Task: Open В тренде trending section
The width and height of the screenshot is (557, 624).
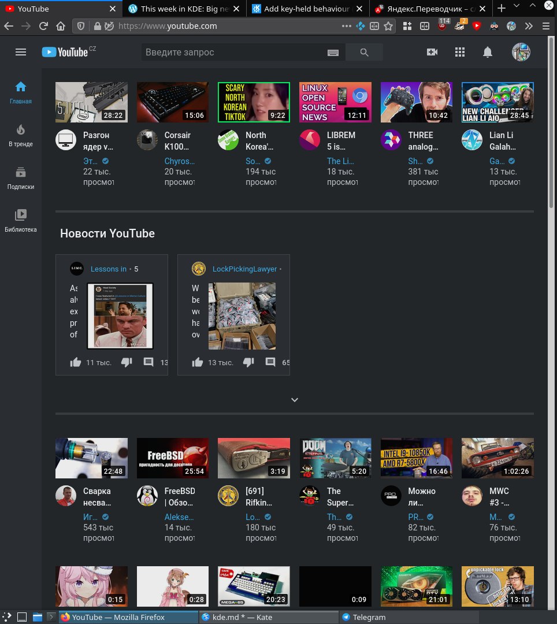Action: [x=21, y=136]
